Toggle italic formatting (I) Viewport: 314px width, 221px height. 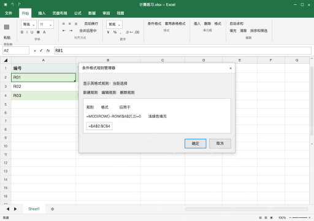[27, 32]
